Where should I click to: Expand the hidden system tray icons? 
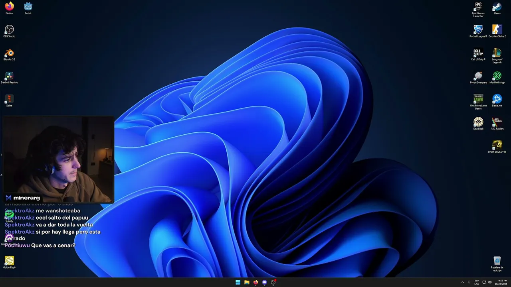coord(463,282)
